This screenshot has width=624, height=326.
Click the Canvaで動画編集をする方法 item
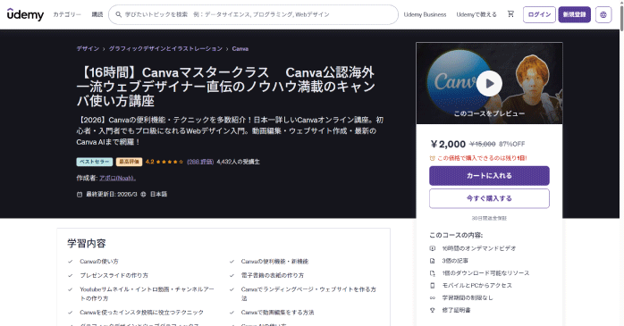[277, 312]
